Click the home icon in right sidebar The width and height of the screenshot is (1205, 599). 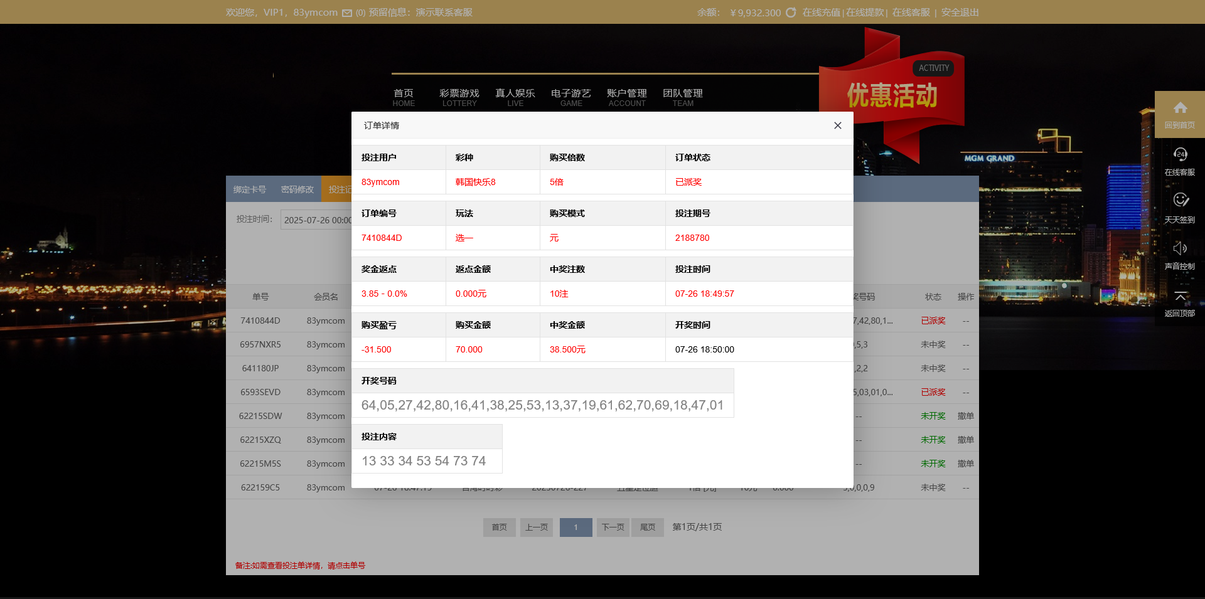pyautogui.click(x=1180, y=109)
